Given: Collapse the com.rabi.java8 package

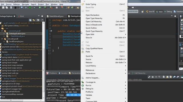Looking at the screenshot, I should 2,39.
